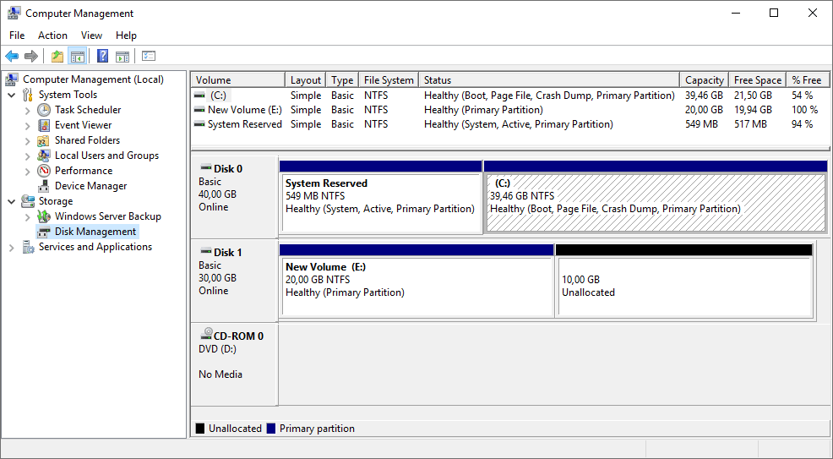This screenshot has height=459, width=833.
Task: Open the Action menu
Action: 52,35
